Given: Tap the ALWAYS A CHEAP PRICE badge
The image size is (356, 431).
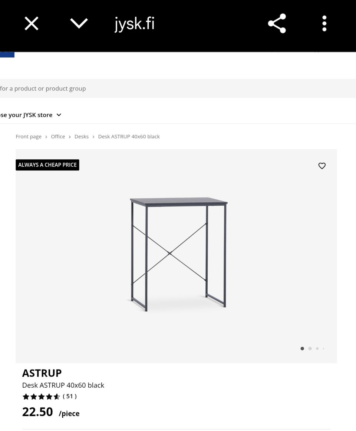Looking at the screenshot, I should coord(47,165).
